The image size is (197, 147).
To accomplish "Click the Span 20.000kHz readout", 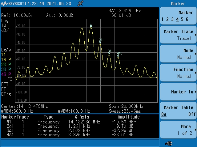I will tap(126, 106).
